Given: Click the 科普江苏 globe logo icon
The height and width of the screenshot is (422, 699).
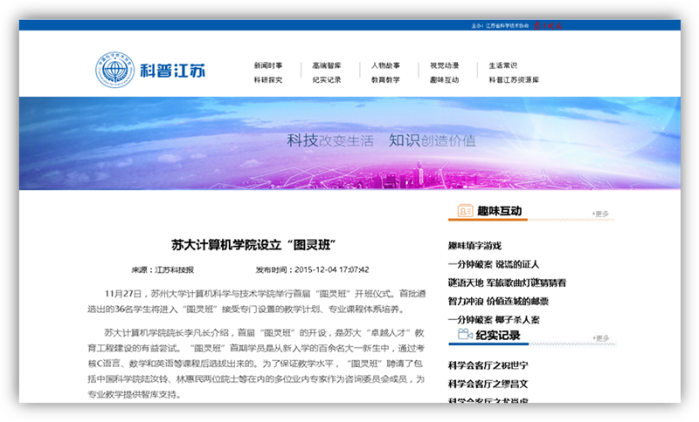Looking at the screenshot, I should coord(115,71).
